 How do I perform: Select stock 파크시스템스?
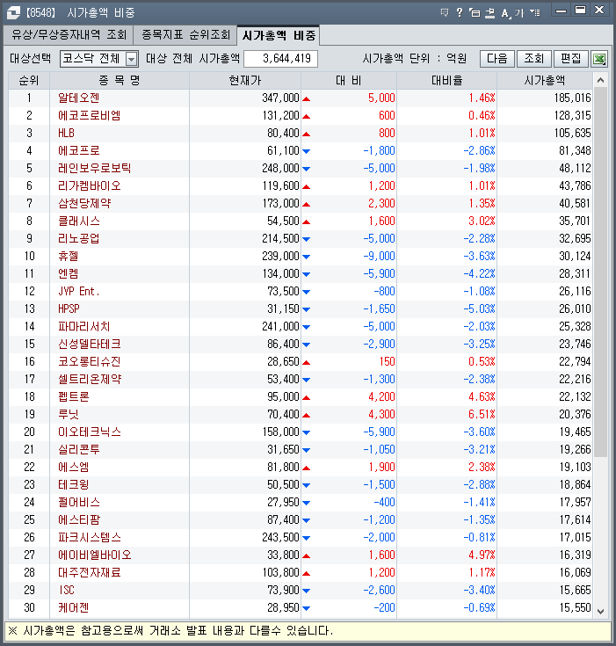90,537
